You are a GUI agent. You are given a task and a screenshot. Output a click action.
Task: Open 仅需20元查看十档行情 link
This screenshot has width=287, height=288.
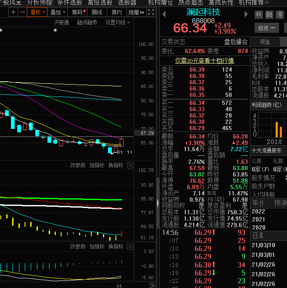point(204,61)
